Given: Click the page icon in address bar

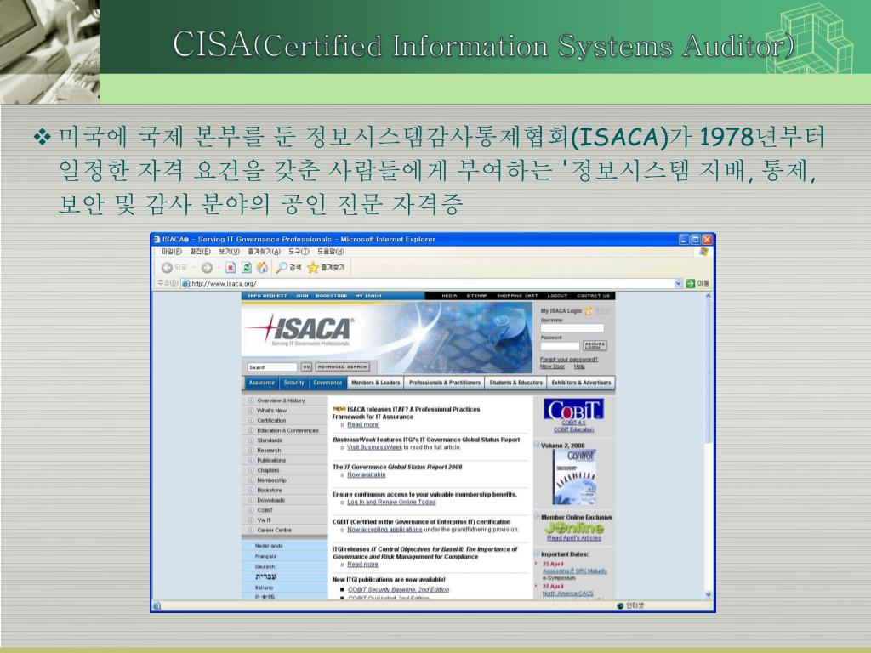Looking at the screenshot, I should point(186,284).
